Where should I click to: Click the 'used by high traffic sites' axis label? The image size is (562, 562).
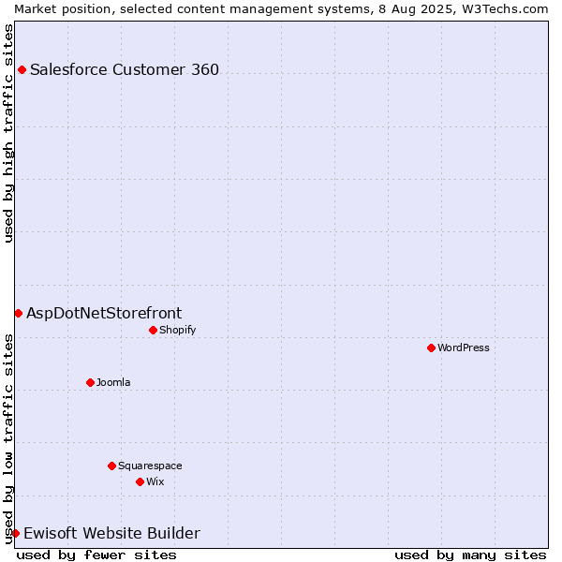(x=7, y=133)
